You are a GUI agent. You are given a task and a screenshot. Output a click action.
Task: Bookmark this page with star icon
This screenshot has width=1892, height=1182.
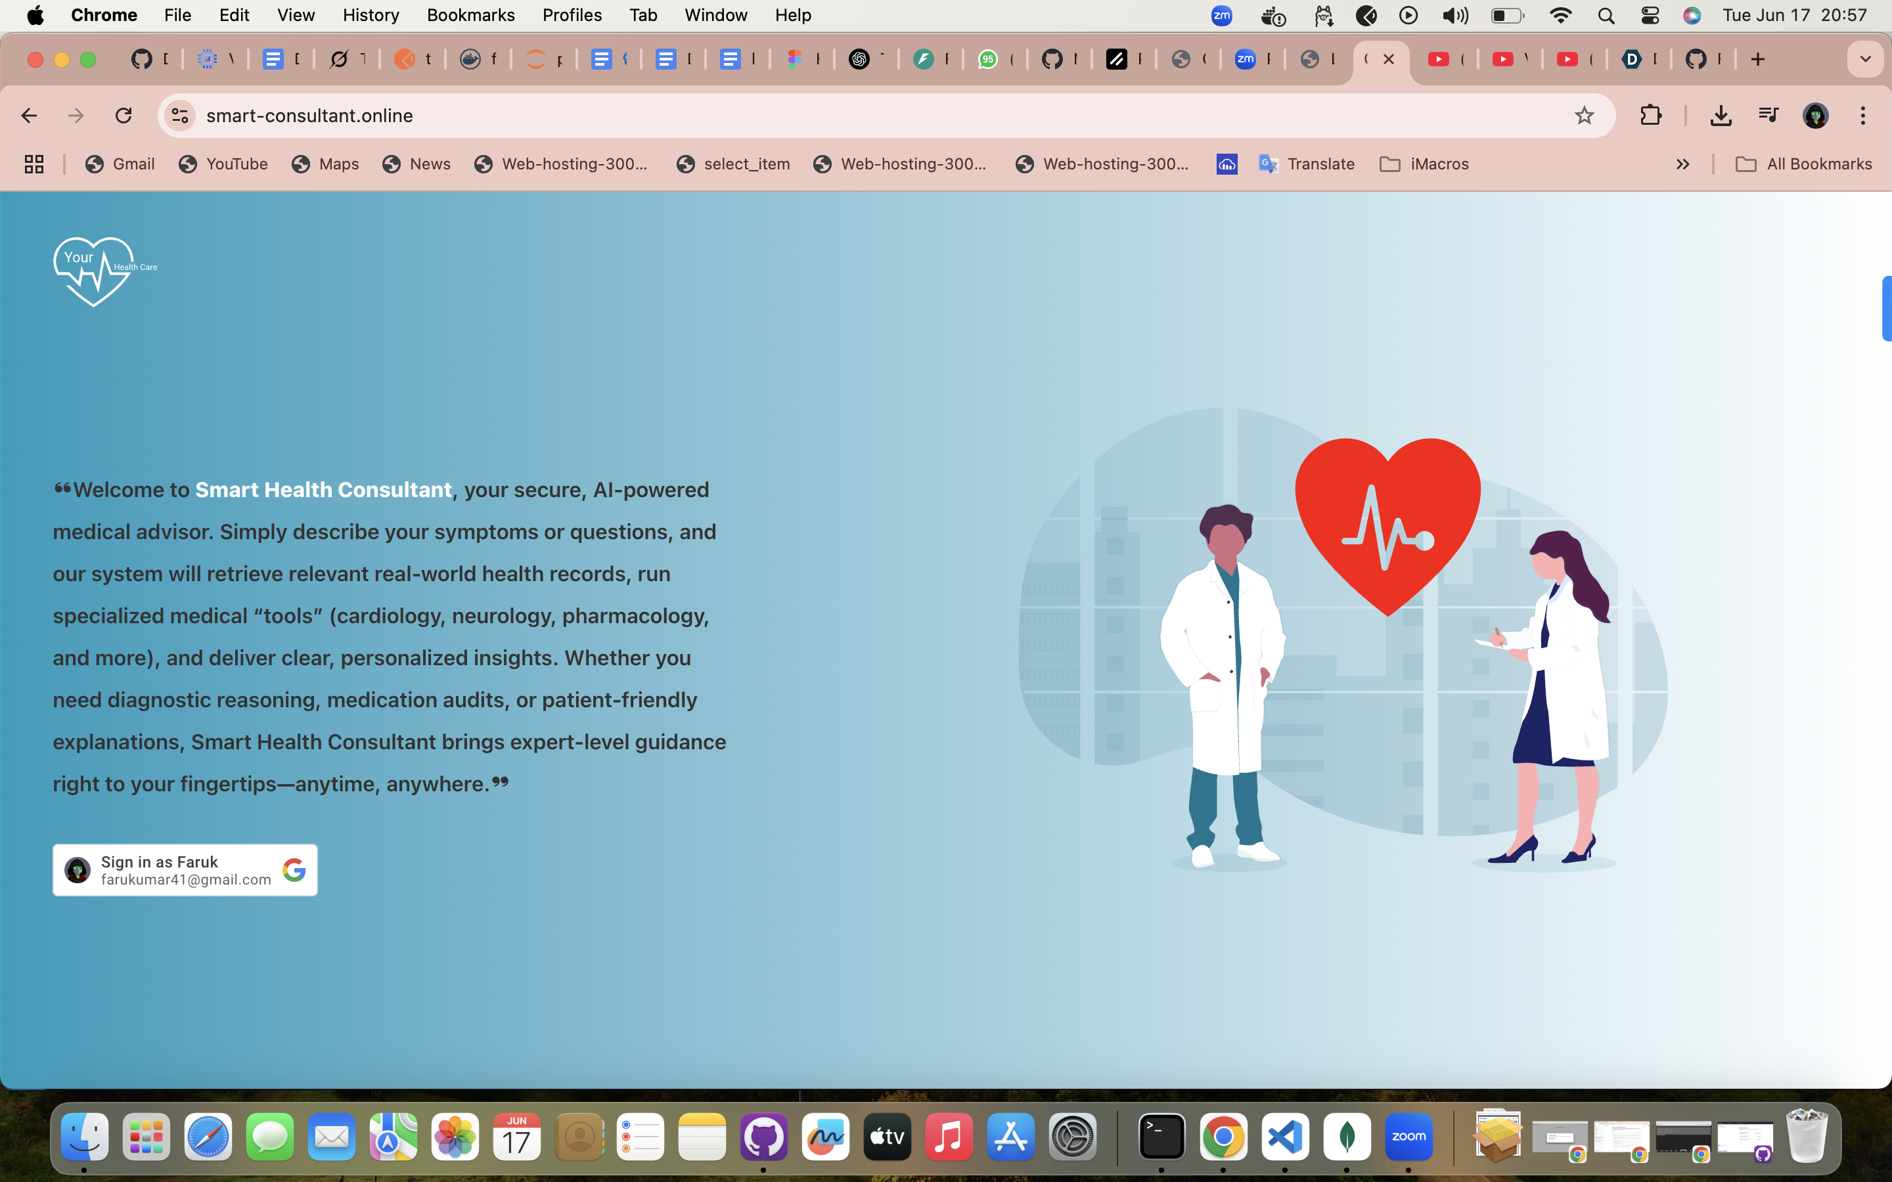click(1584, 116)
